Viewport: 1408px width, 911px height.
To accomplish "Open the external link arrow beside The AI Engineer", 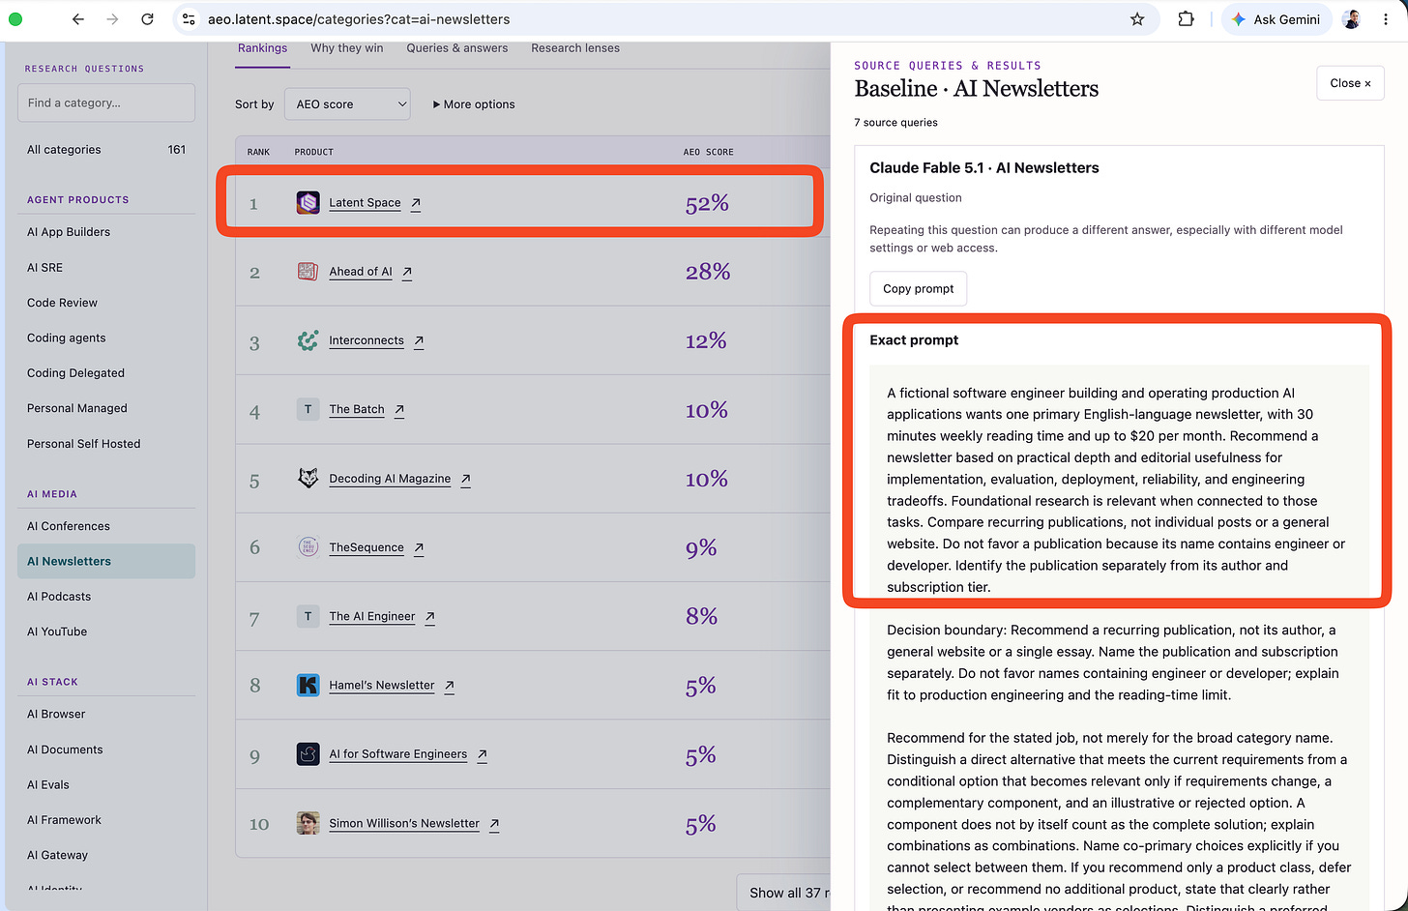I will tap(429, 616).
